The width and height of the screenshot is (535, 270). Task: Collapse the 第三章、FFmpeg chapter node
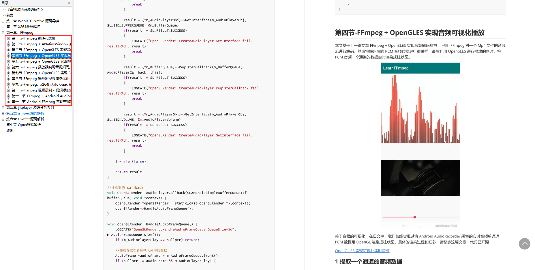coord(3,33)
